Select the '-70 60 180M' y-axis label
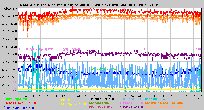 [x=8, y=47]
